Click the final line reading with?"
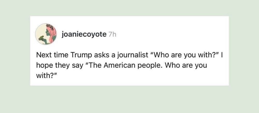 pos(47,76)
